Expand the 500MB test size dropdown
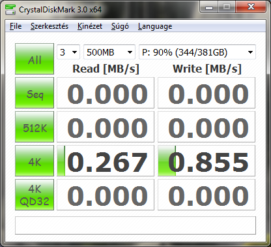271x247 pixels. pos(109,52)
